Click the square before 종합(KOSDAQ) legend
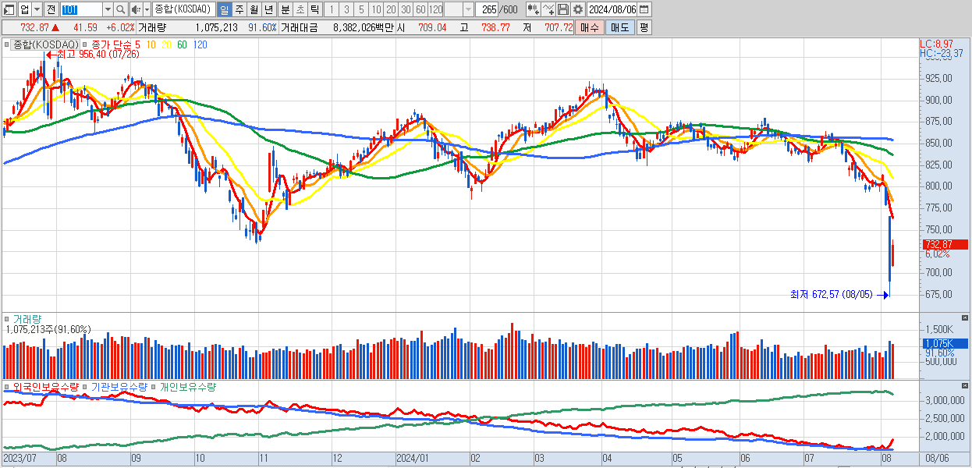Viewport: 972px width, 468px height. click(x=8, y=44)
